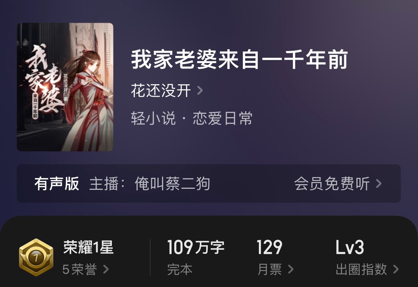
Task: Tap 会员免费听 member listen link
Action: [x=332, y=183]
